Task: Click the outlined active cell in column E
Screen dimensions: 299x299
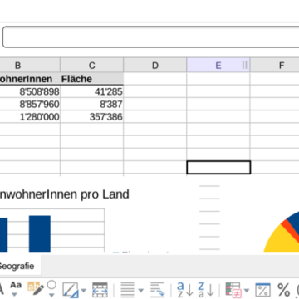Action: 218,168
